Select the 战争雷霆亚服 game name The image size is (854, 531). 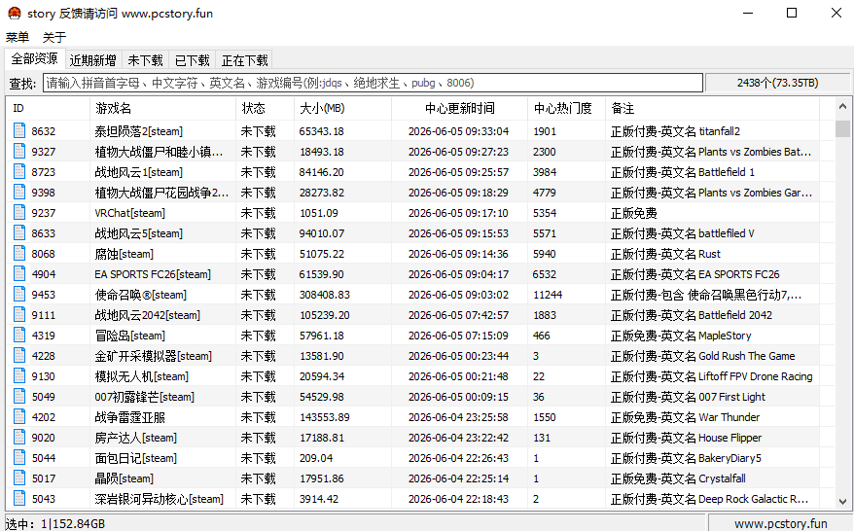click(x=129, y=417)
